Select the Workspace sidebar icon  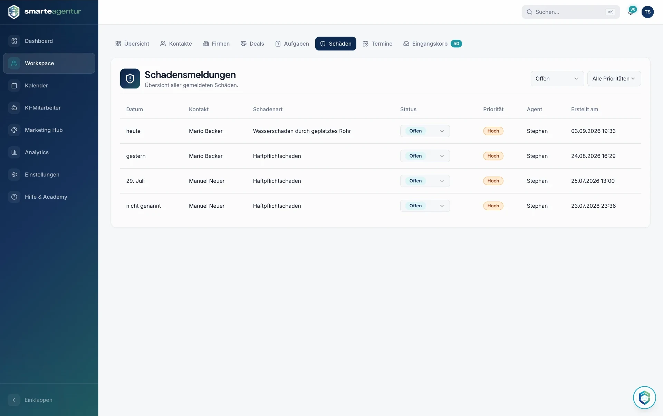pos(14,63)
